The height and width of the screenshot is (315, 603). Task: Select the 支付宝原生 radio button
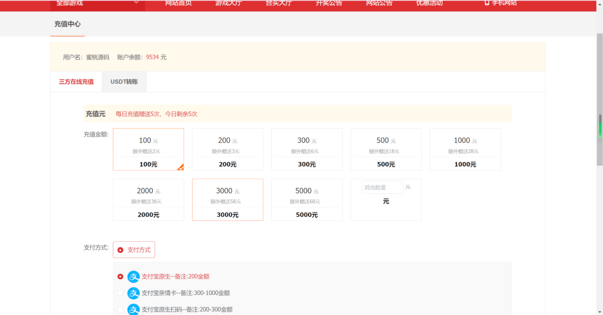[120, 276]
